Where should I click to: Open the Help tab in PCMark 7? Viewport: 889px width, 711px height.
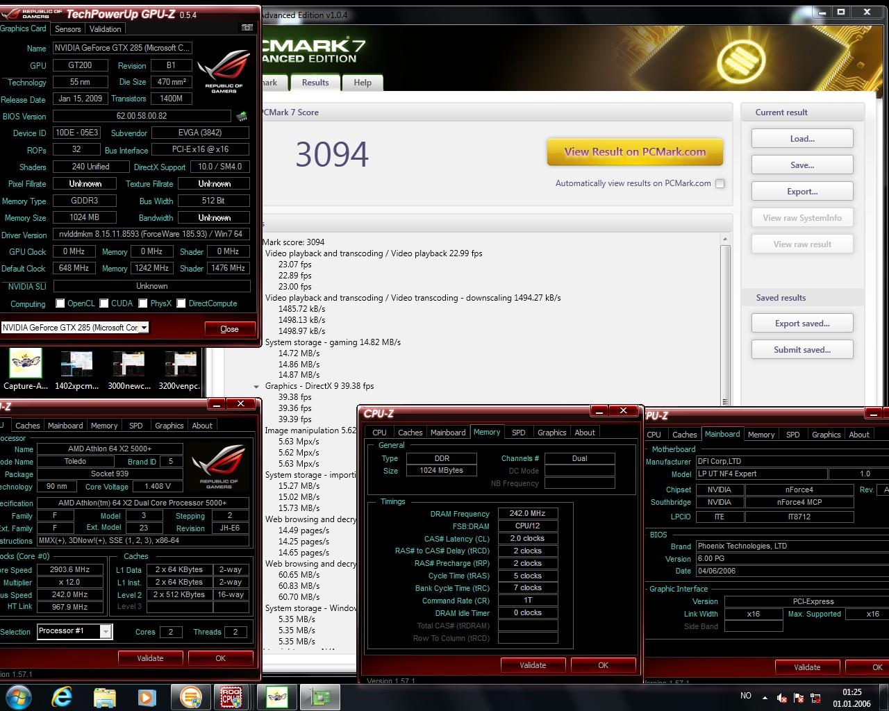pyautogui.click(x=363, y=82)
